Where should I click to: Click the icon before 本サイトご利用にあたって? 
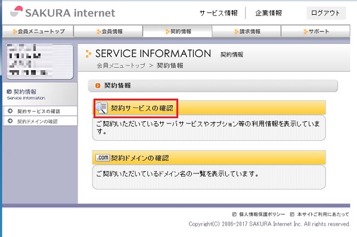pos(292,214)
